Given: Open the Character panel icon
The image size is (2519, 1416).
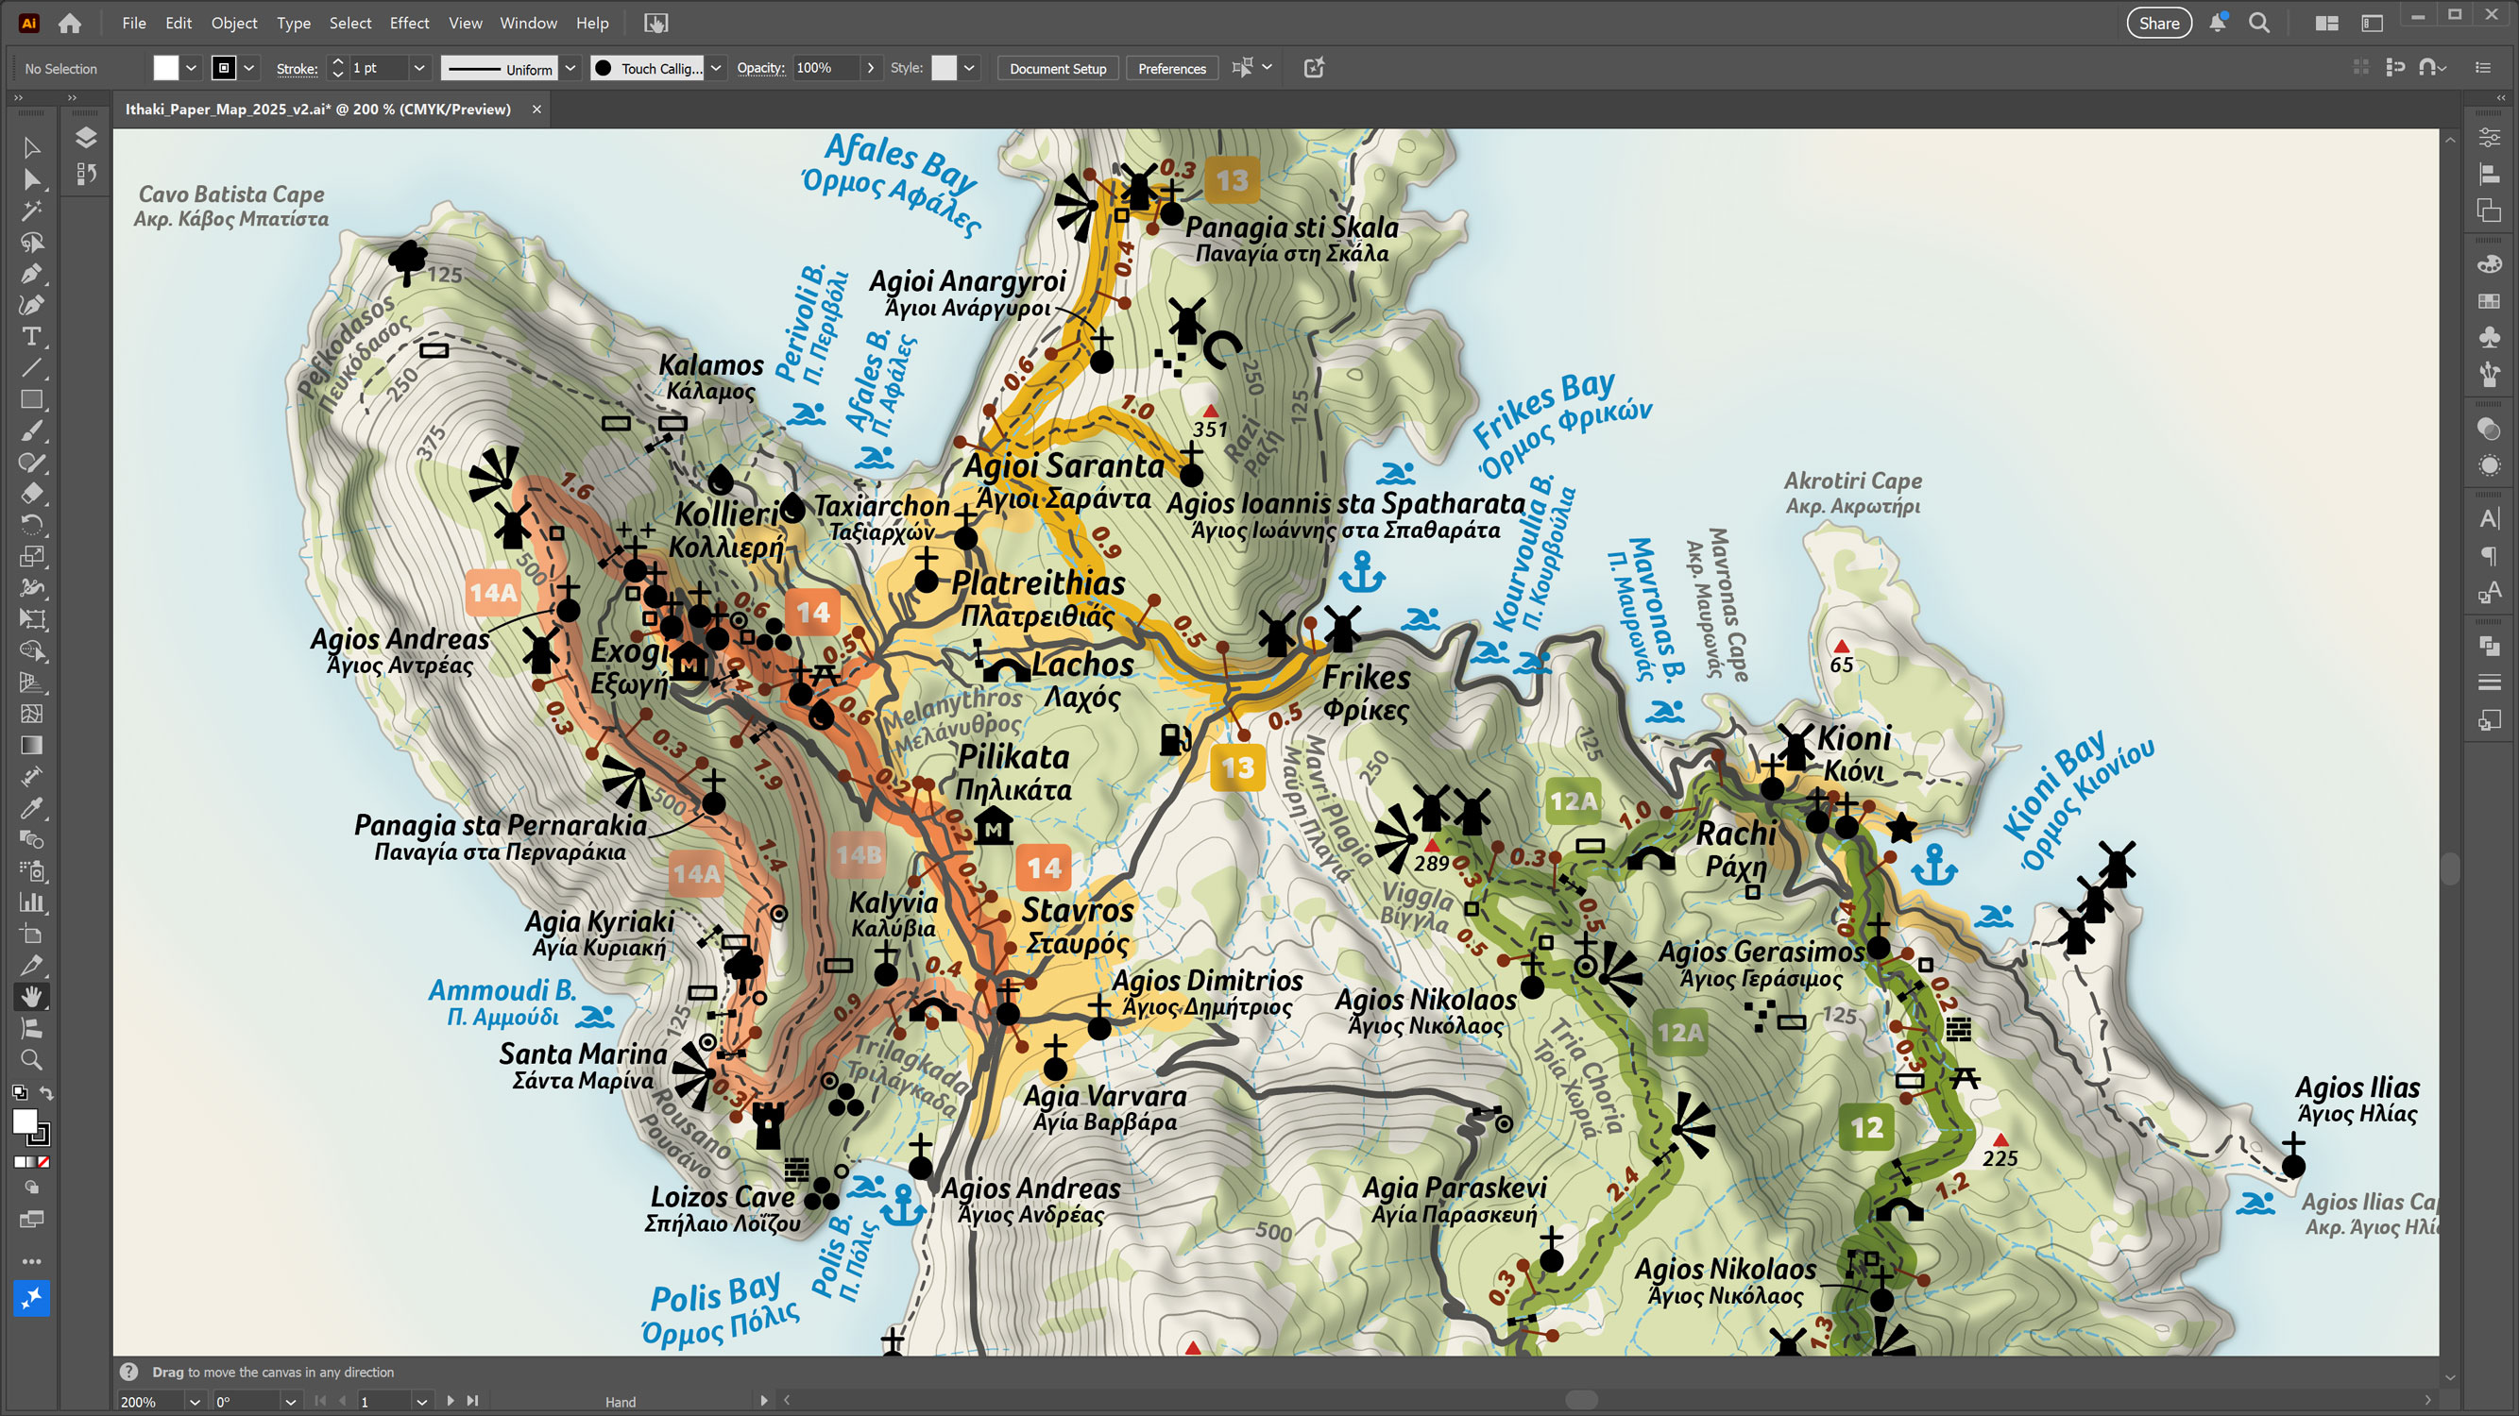Looking at the screenshot, I should (2489, 519).
